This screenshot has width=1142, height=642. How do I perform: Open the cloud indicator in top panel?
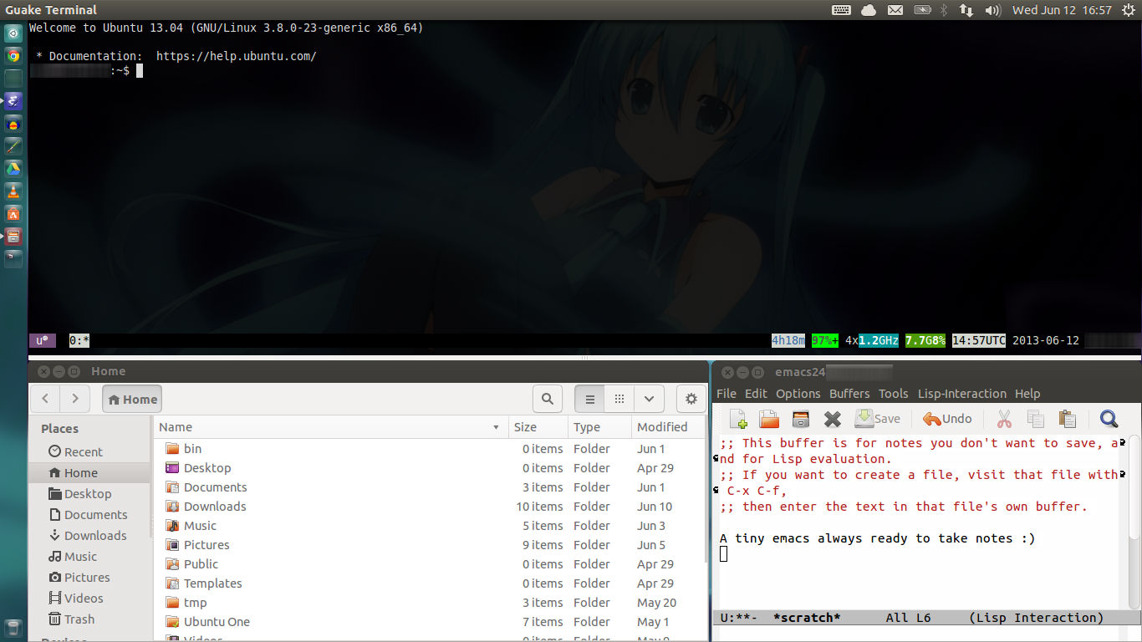[869, 10]
